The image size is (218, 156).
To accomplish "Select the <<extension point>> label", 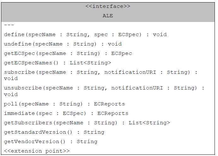I will pos(37,151).
